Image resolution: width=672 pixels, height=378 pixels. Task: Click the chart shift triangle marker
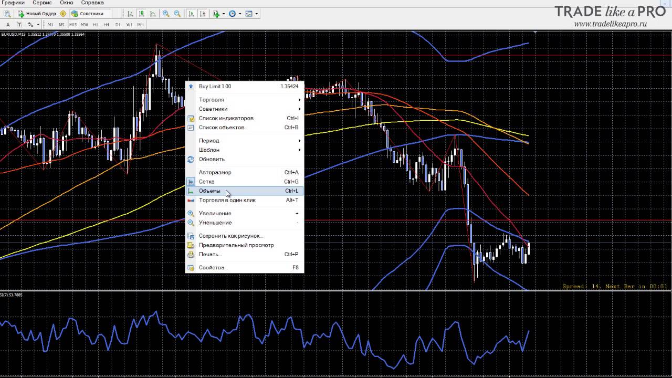535,32
